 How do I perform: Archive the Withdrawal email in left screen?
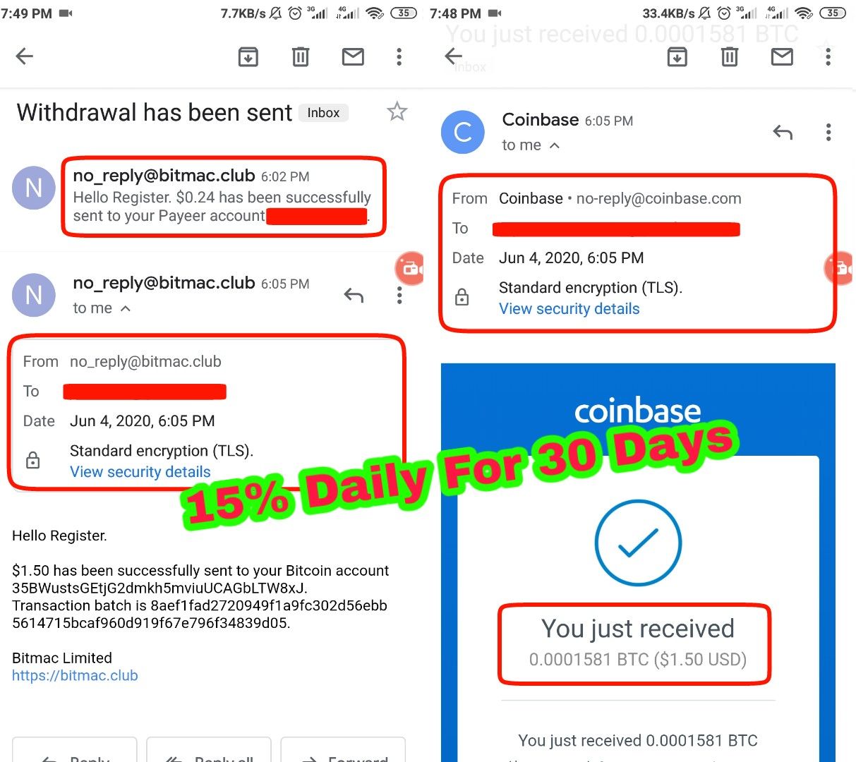click(248, 56)
